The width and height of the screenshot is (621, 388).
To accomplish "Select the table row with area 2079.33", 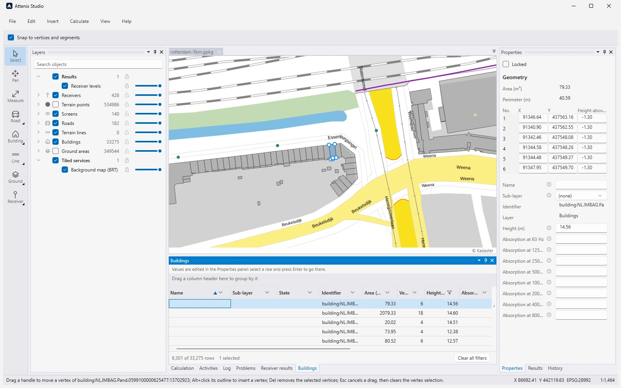I will tap(330, 313).
